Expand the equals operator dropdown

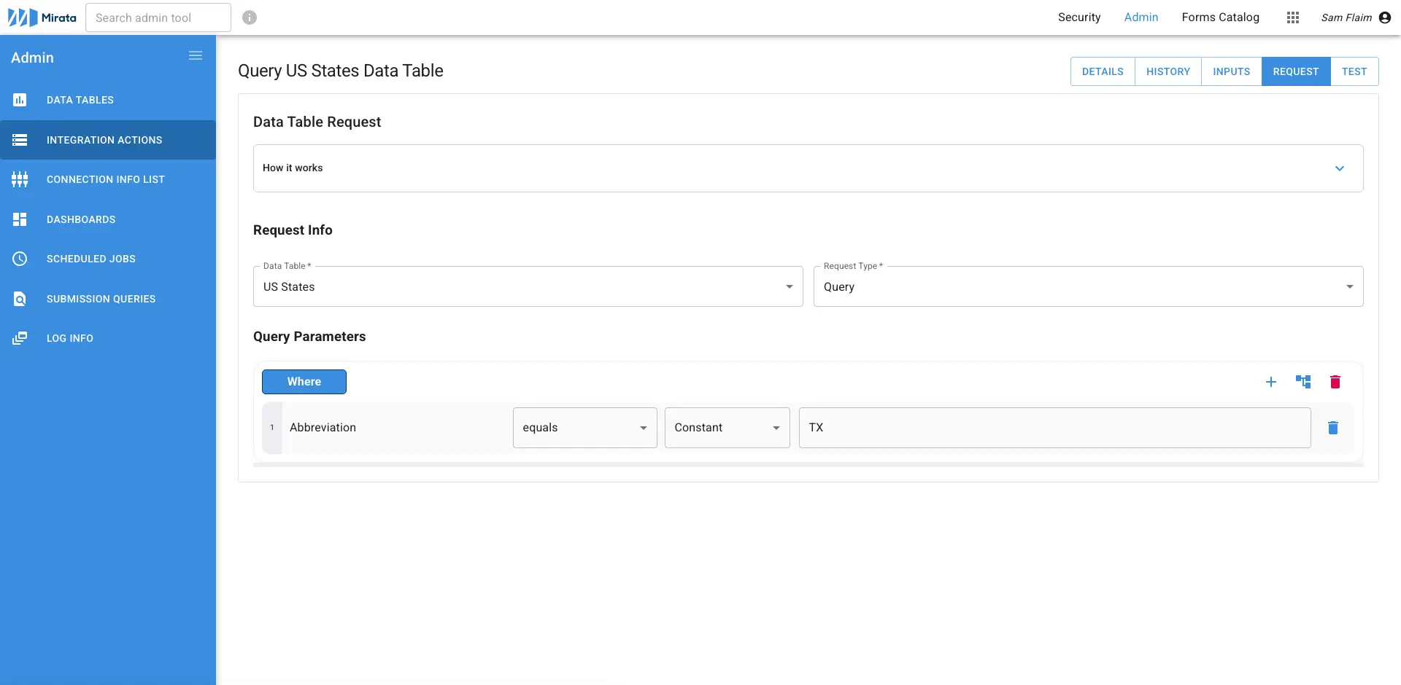click(x=642, y=428)
